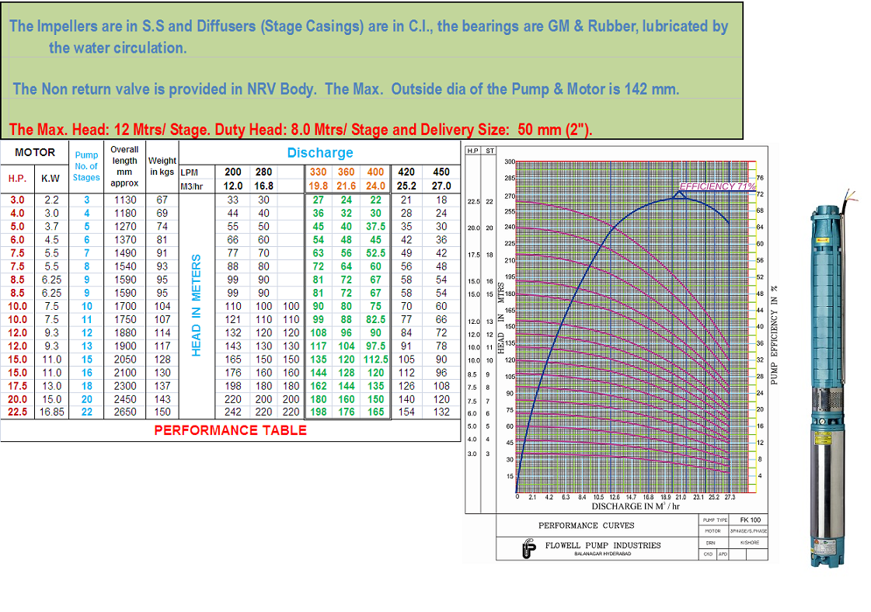Click the blue Discharge heading in table

coord(320,153)
